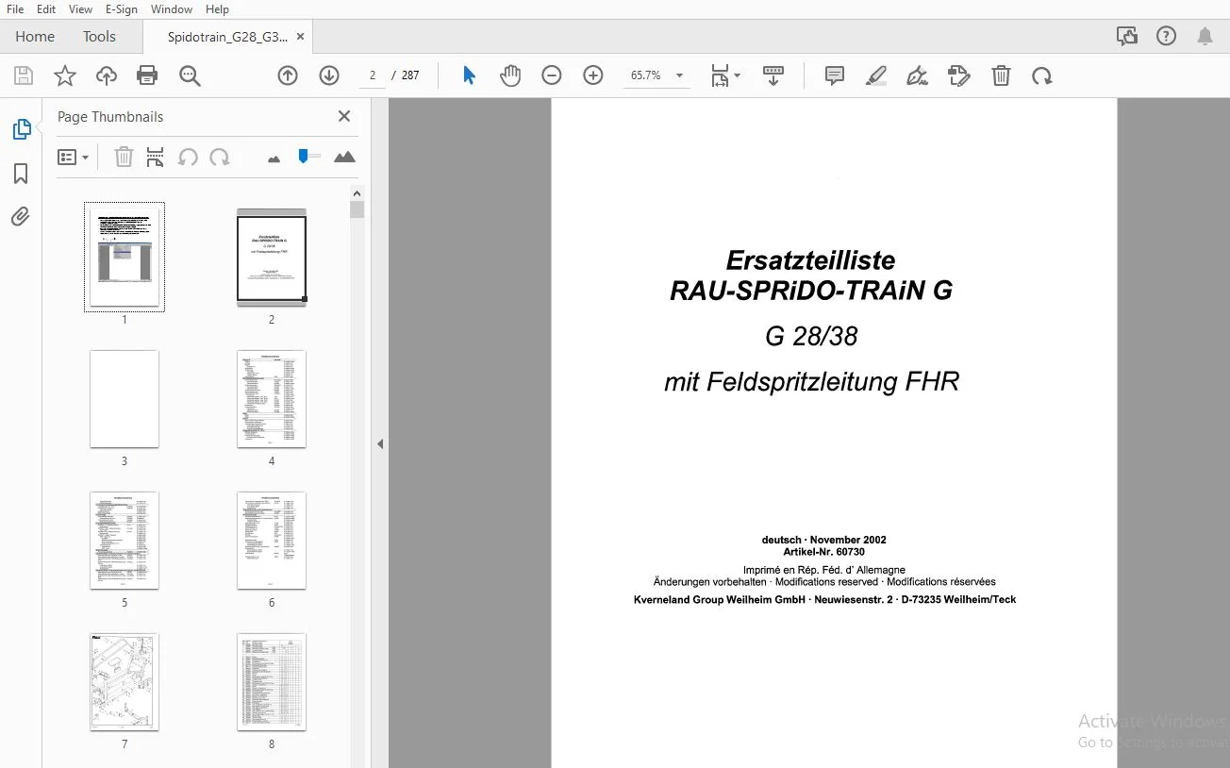The width and height of the screenshot is (1230, 768).
Task: Select page 4 thumbnail
Action: (x=272, y=399)
